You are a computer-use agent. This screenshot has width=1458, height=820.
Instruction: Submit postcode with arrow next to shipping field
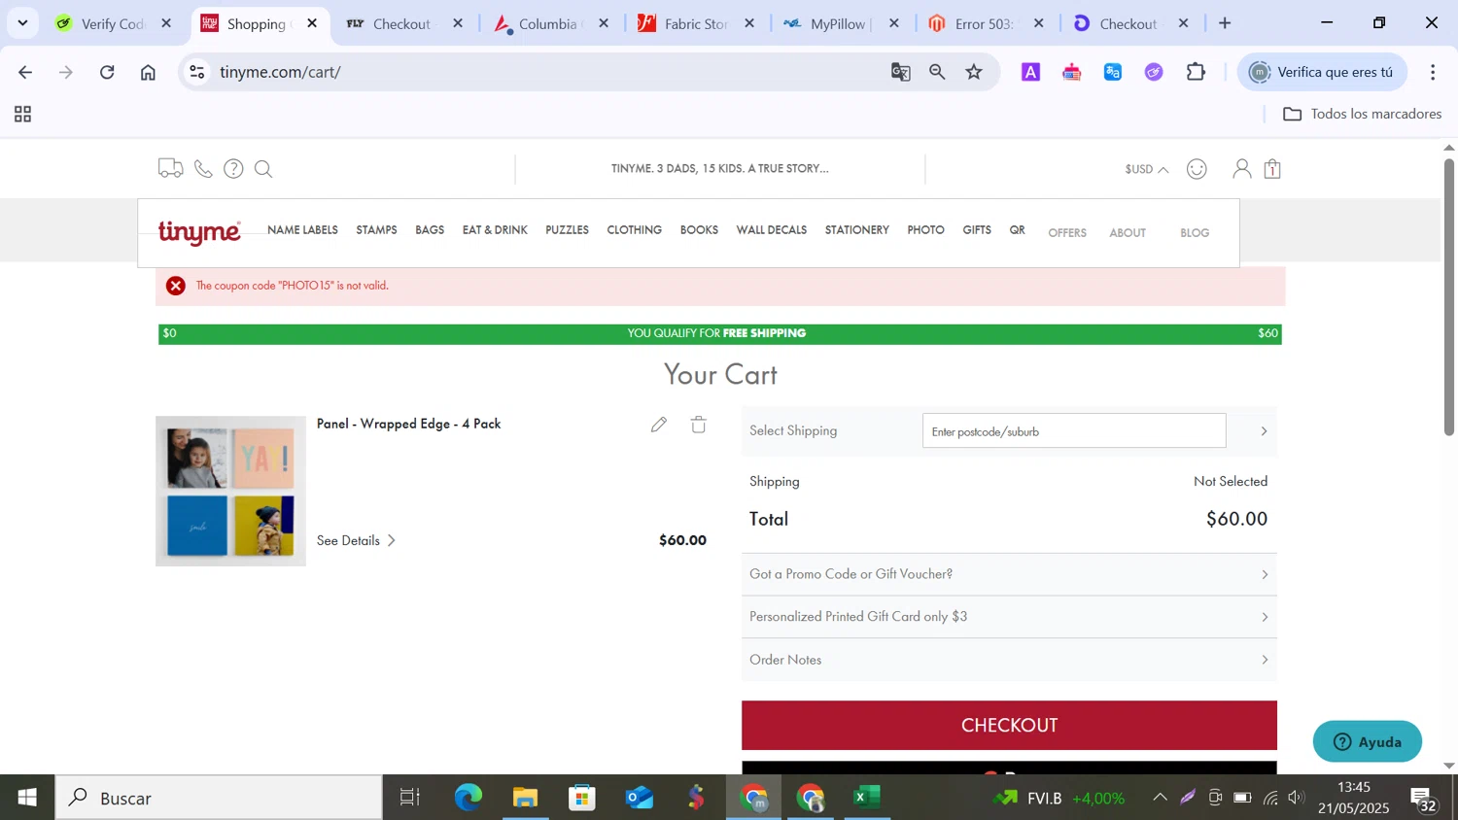[x=1264, y=431]
